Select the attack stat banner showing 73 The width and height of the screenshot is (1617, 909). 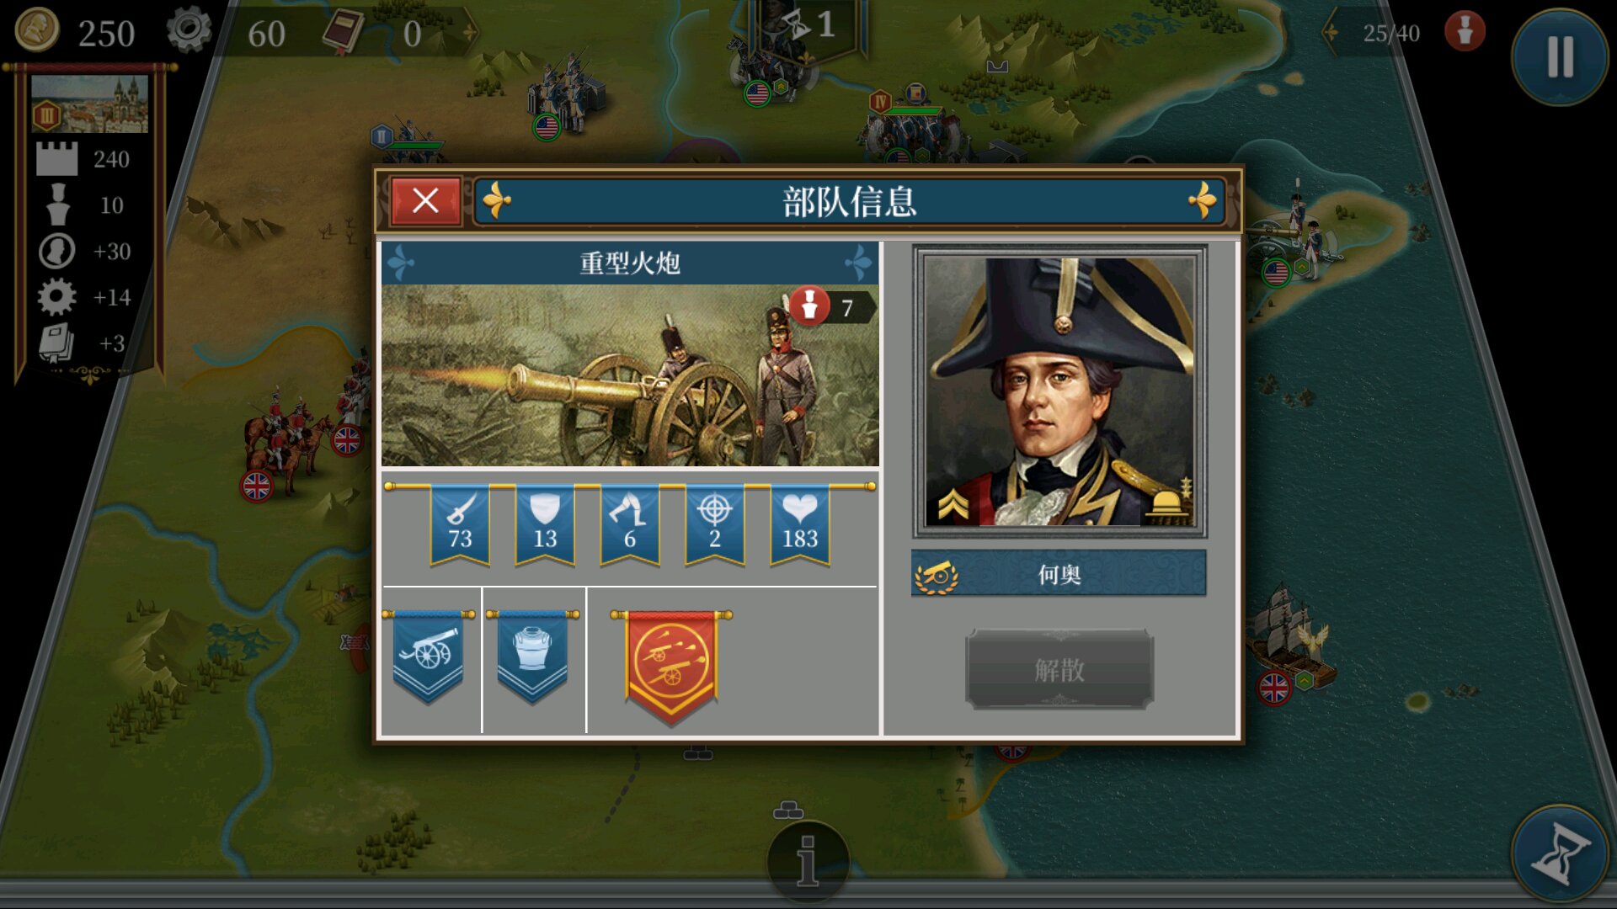pyautogui.click(x=460, y=525)
